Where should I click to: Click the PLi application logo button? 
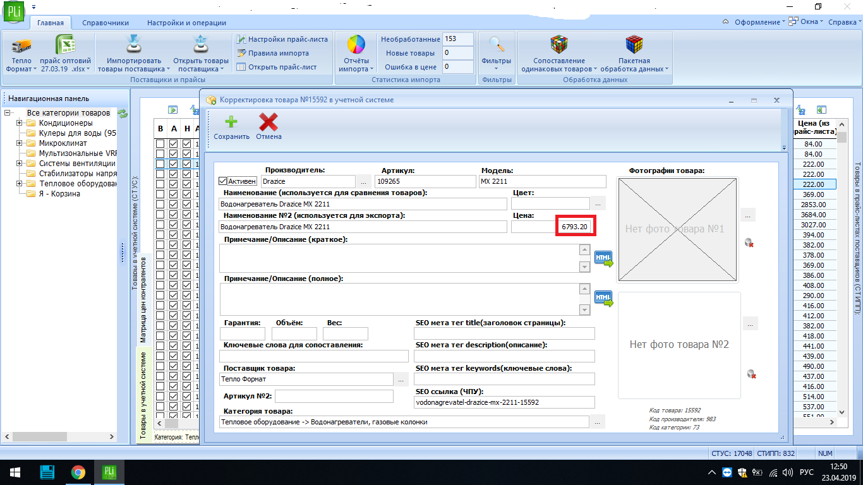tap(15, 13)
